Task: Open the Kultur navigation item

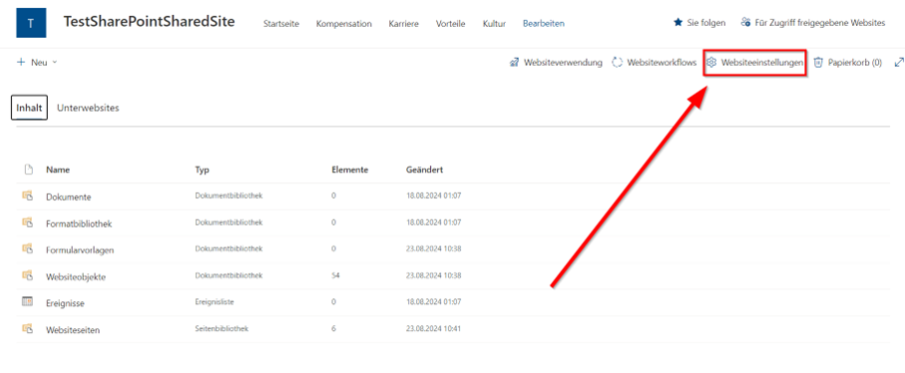Action: [x=494, y=24]
